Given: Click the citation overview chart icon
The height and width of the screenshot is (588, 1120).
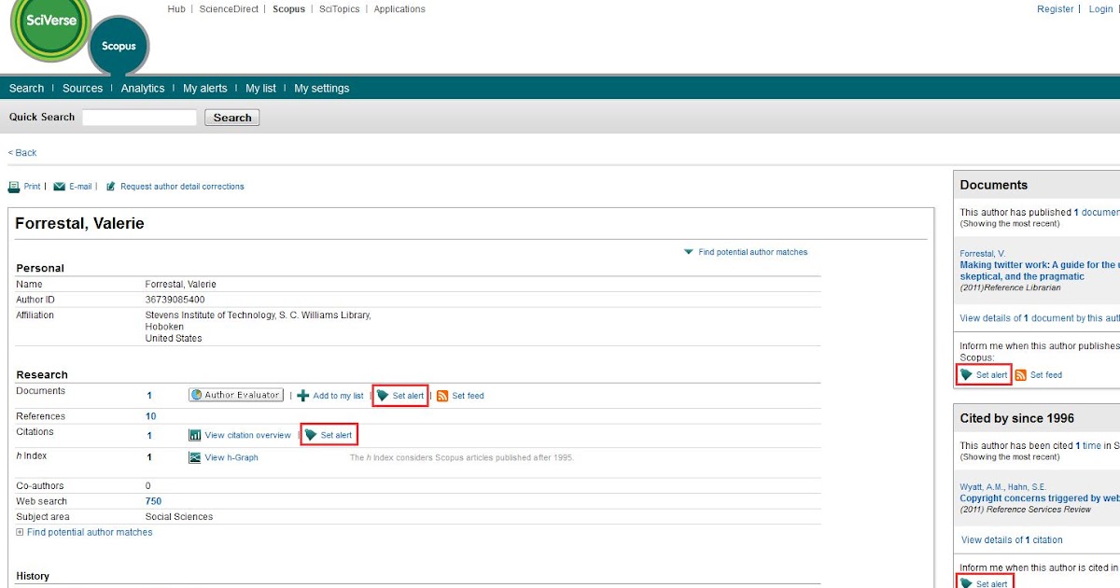Looking at the screenshot, I should pyautogui.click(x=195, y=435).
